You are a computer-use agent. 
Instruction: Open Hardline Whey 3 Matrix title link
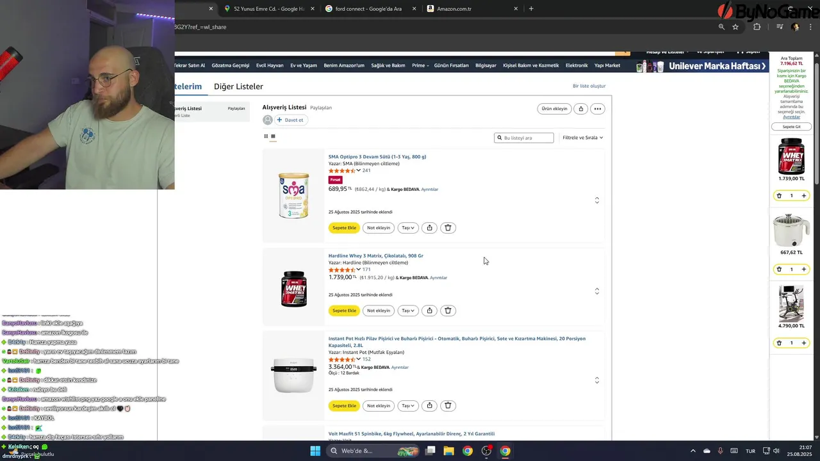pyautogui.click(x=376, y=256)
